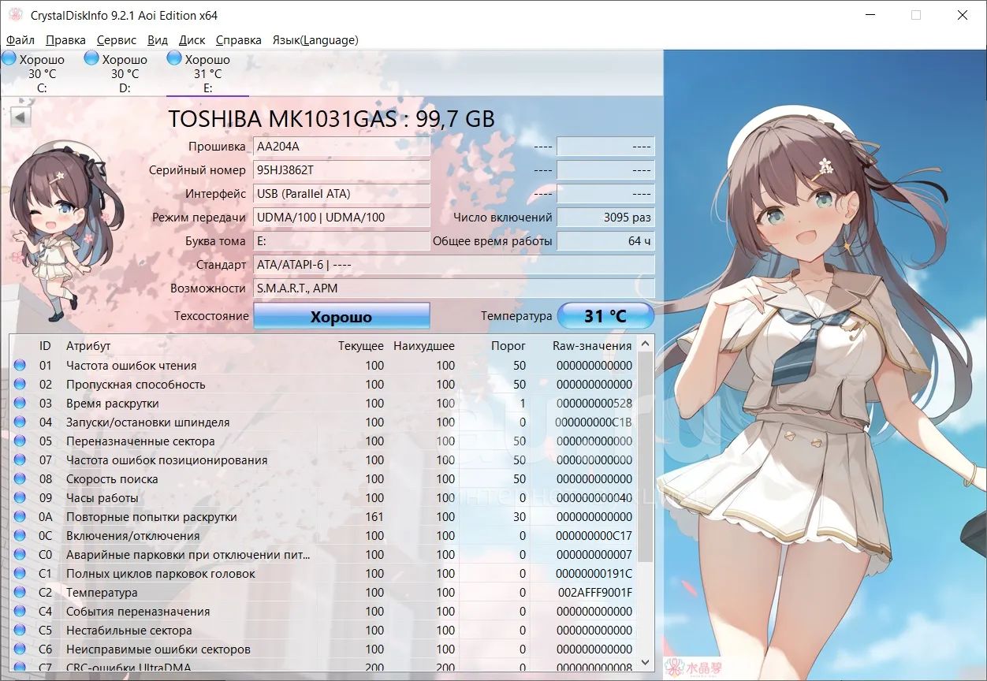Click the Атрибут column header

tap(88, 345)
